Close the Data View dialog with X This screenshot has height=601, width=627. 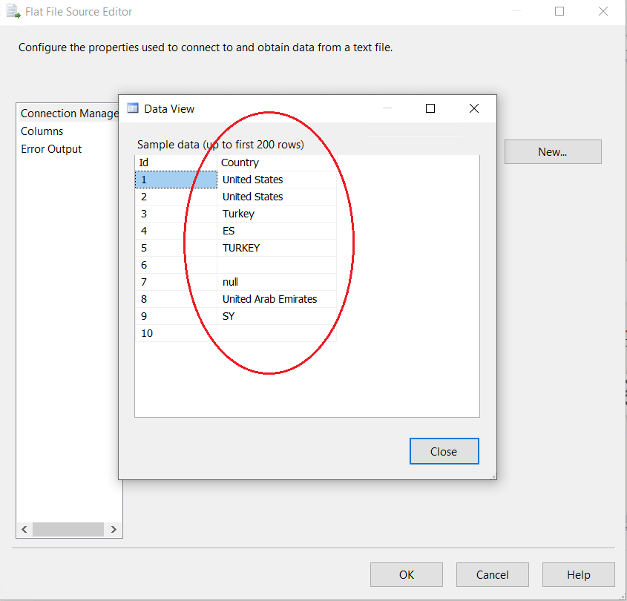click(474, 108)
